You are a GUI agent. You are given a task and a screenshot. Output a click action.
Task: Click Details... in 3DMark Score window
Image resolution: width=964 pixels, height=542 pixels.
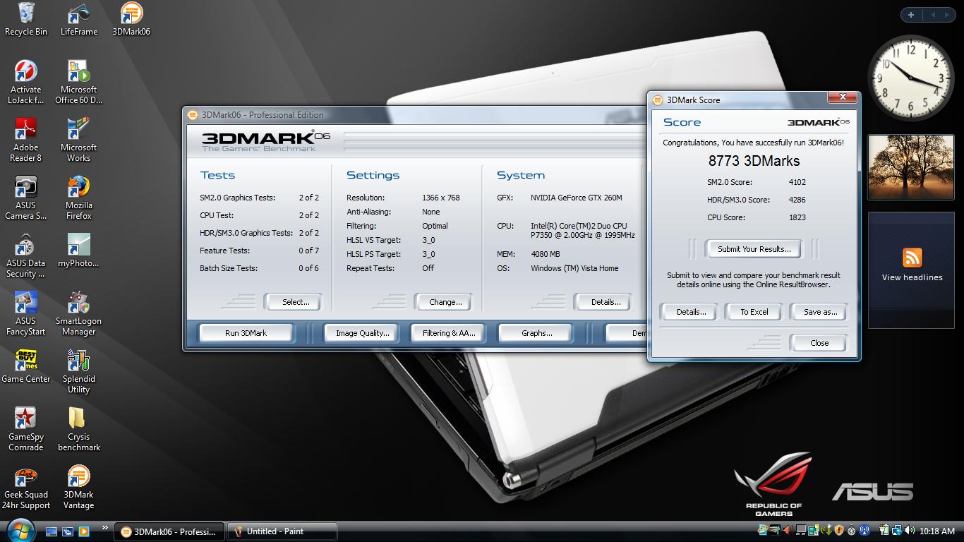pyautogui.click(x=691, y=312)
